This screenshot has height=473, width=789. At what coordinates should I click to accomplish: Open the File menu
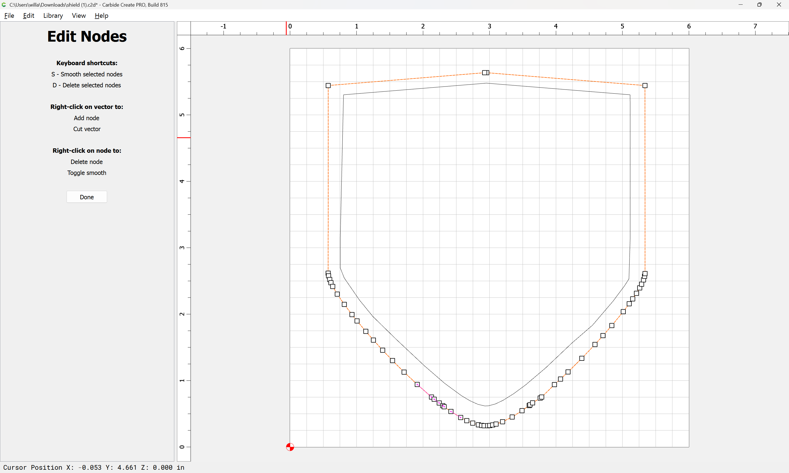click(x=9, y=16)
